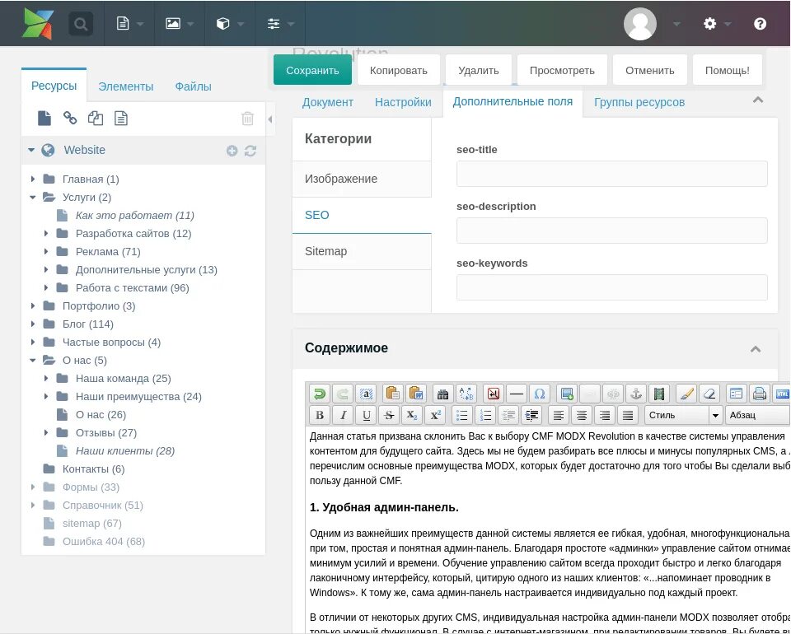
Task: Align text left in editor
Action: pyautogui.click(x=558, y=415)
